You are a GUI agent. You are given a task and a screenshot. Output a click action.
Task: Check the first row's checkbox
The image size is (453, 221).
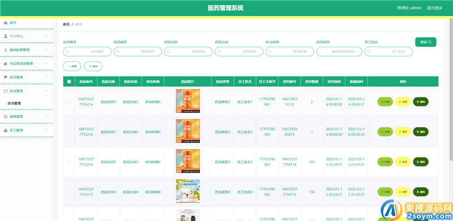[69, 102]
